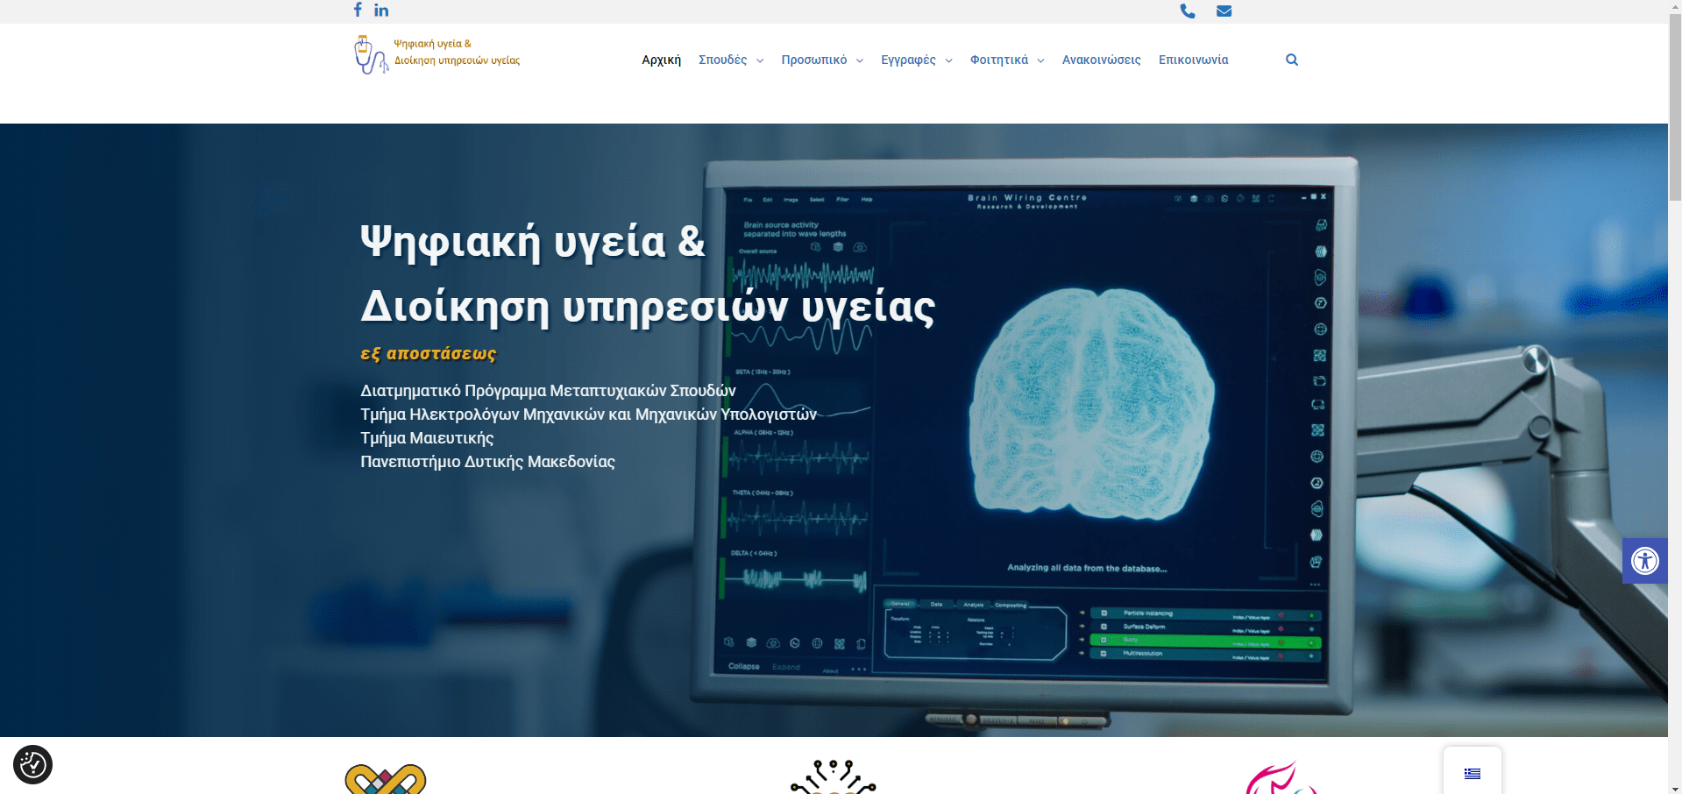
Task: Go to Ανακοινώσεις page
Action: 1102,60
